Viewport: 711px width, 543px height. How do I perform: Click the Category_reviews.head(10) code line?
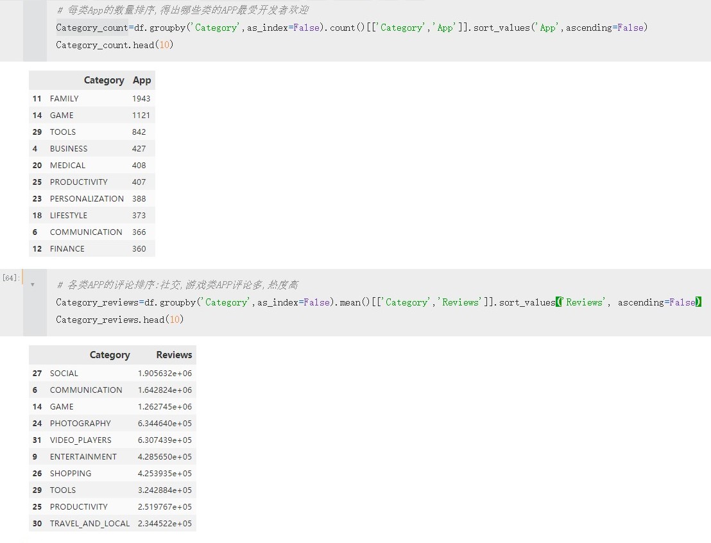click(x=120, y=320)
